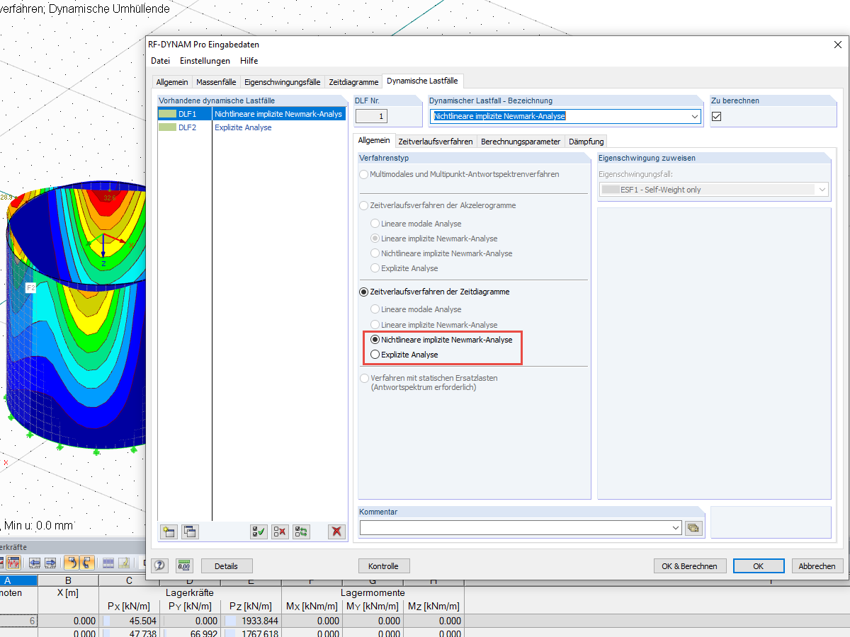Confirm with the OK button

759,566
